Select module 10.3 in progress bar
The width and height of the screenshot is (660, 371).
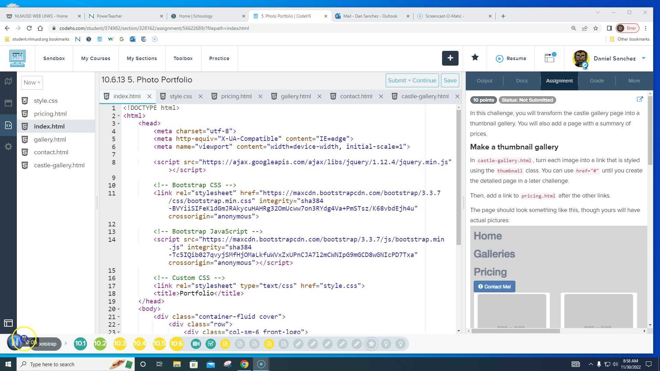tap(120, 344)
